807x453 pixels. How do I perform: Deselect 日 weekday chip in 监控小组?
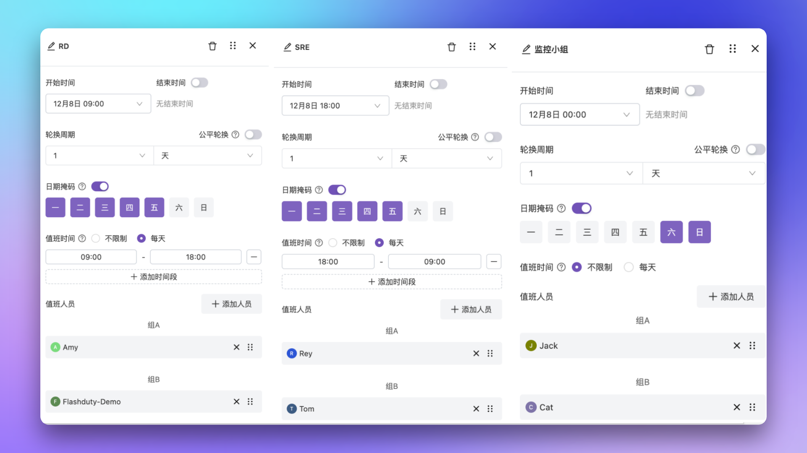point(699,232)
